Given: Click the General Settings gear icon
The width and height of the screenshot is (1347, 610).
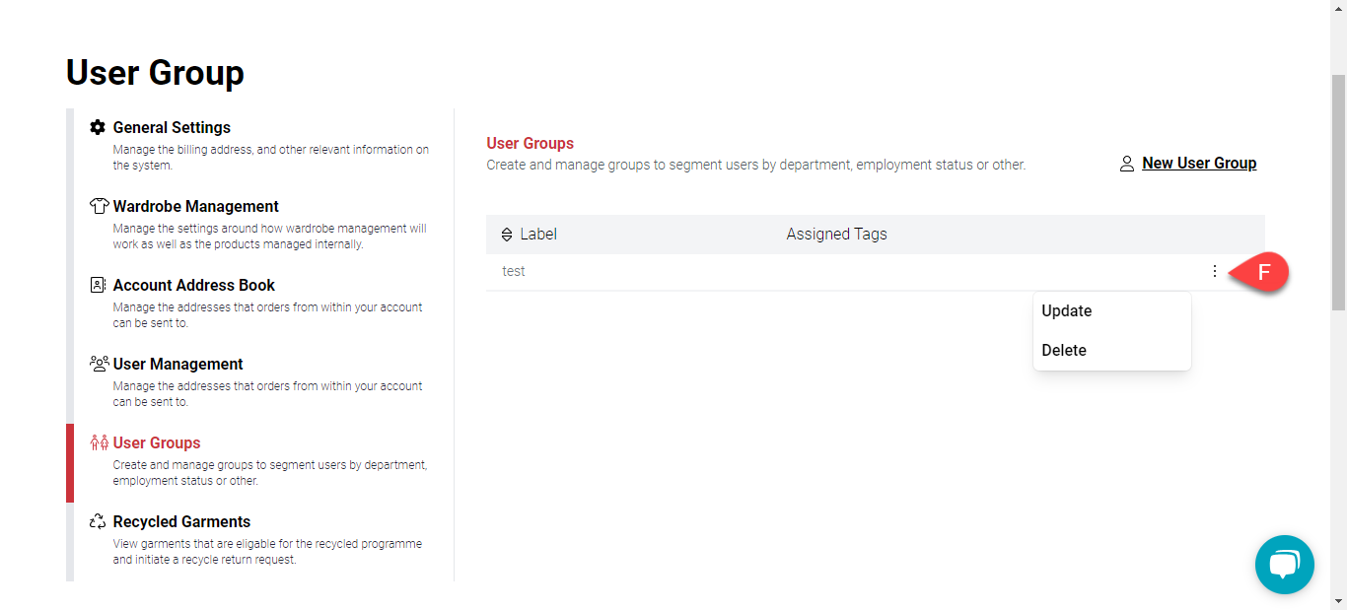Looking at the screenshot, I should 98,127.
